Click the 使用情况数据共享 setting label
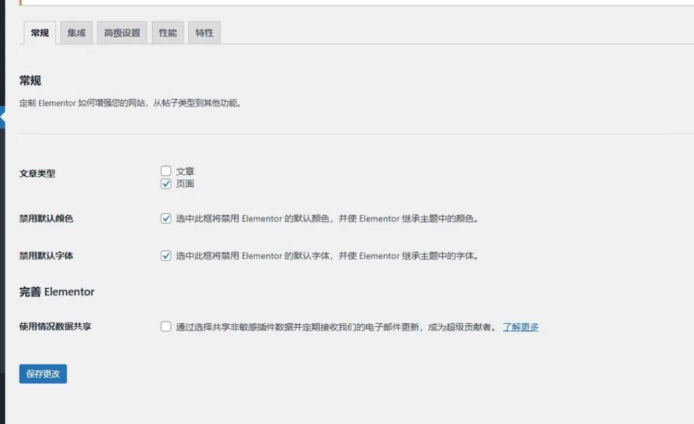 [x=56, y=326]
